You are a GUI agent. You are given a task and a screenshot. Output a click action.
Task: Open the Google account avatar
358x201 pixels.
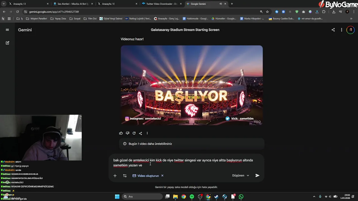350,30
